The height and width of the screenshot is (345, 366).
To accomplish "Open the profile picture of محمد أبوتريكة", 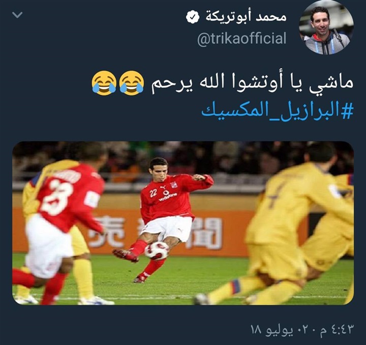I will pyautogui.click(x=326, y=27).
